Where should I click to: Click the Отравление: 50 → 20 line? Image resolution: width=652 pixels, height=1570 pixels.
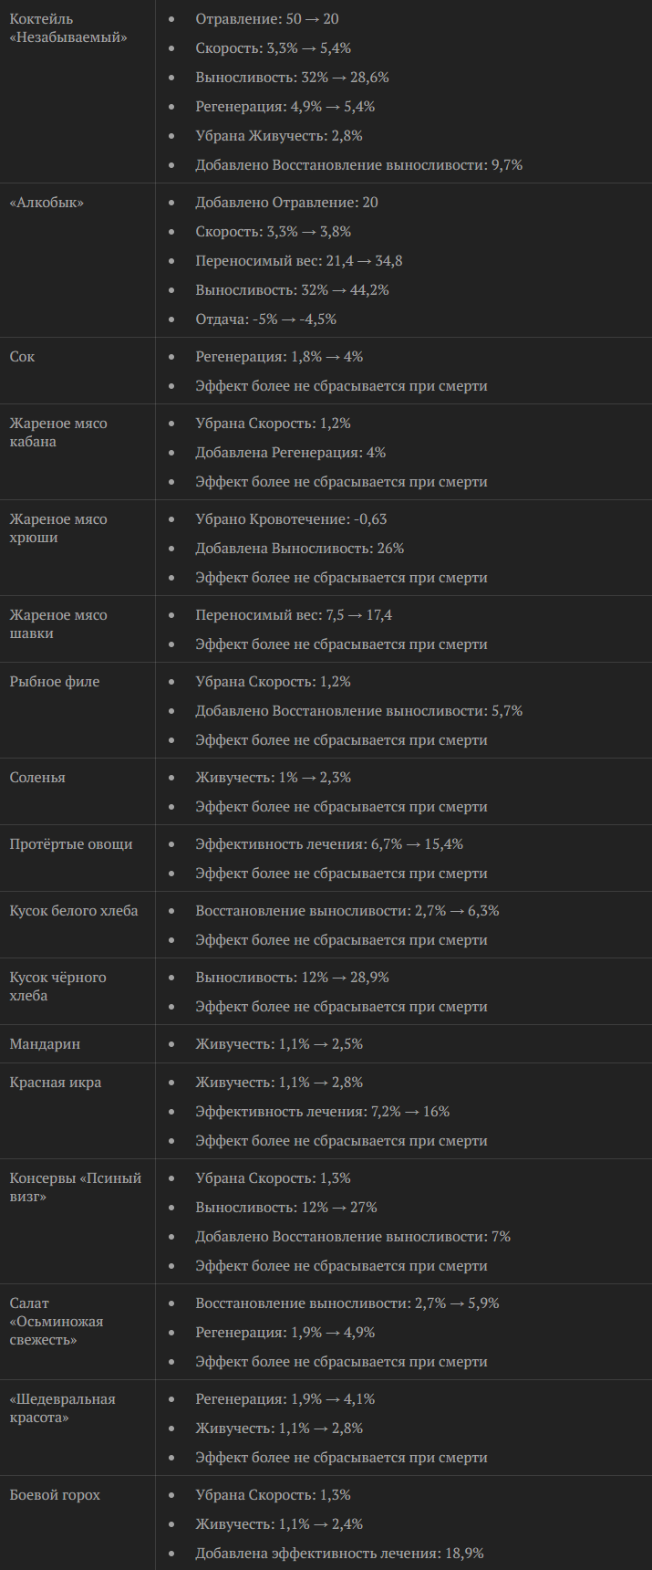point(267,19)
